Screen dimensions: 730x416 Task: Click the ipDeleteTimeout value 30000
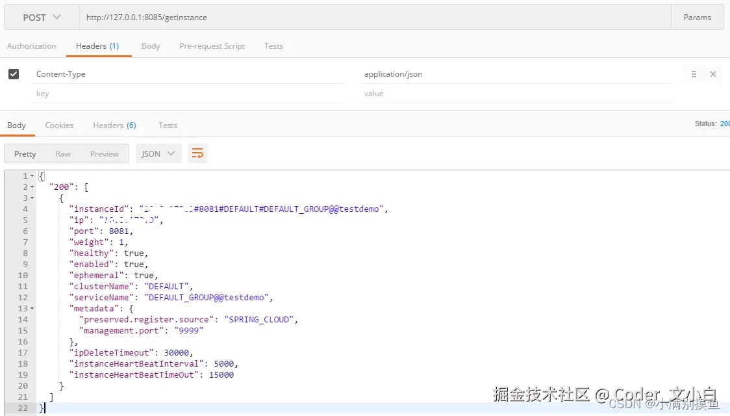177,353
